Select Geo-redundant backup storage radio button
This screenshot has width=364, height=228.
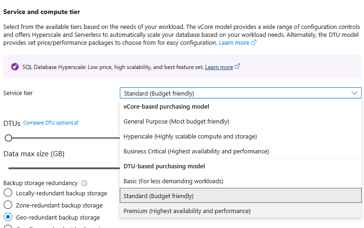click(x=8, y=217)
